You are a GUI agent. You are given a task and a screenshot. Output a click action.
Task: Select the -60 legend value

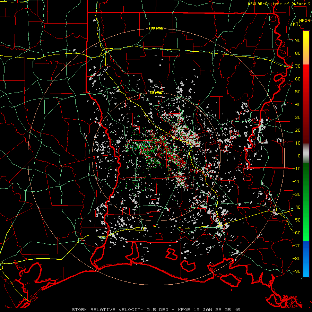coord(296,233)
